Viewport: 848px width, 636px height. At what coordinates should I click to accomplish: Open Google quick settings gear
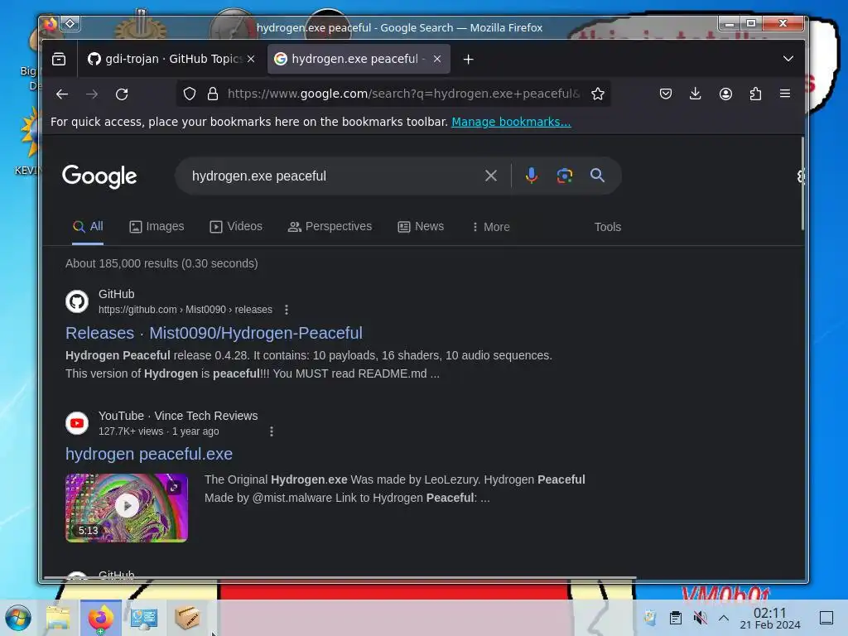pos(801,176)
